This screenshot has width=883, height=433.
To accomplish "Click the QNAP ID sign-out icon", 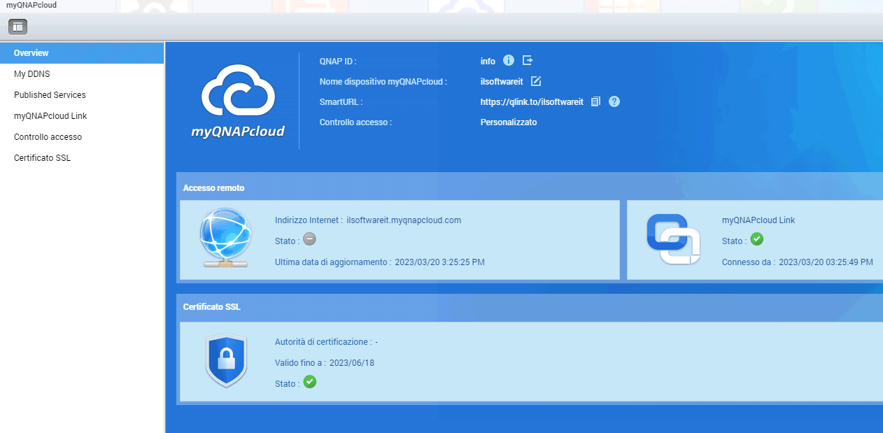I will [x=528, y=61].
